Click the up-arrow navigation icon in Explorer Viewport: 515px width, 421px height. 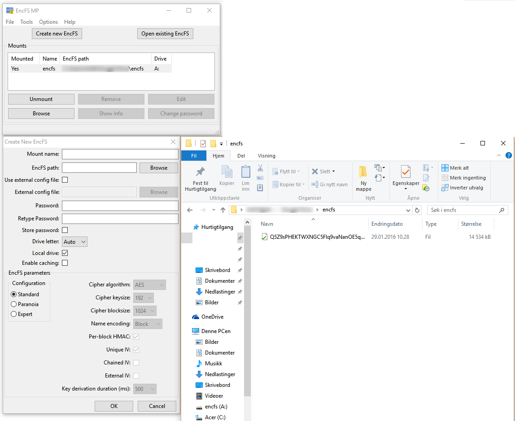click(223, 210)
